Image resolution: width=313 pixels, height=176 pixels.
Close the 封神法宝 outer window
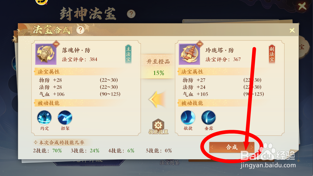point(302,6)
